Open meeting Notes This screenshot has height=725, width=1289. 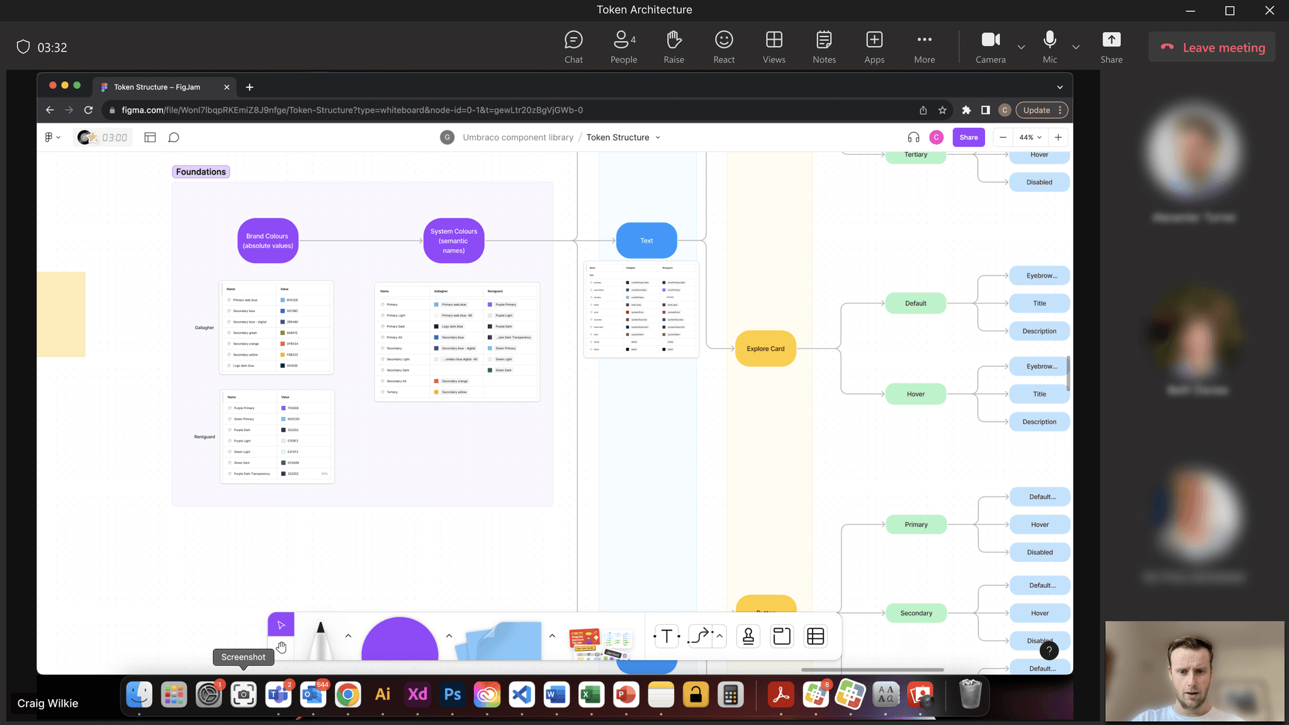[x=824, y=47]
